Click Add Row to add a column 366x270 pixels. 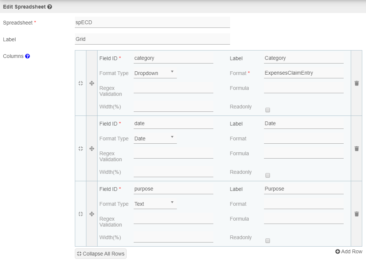point(349,251)
